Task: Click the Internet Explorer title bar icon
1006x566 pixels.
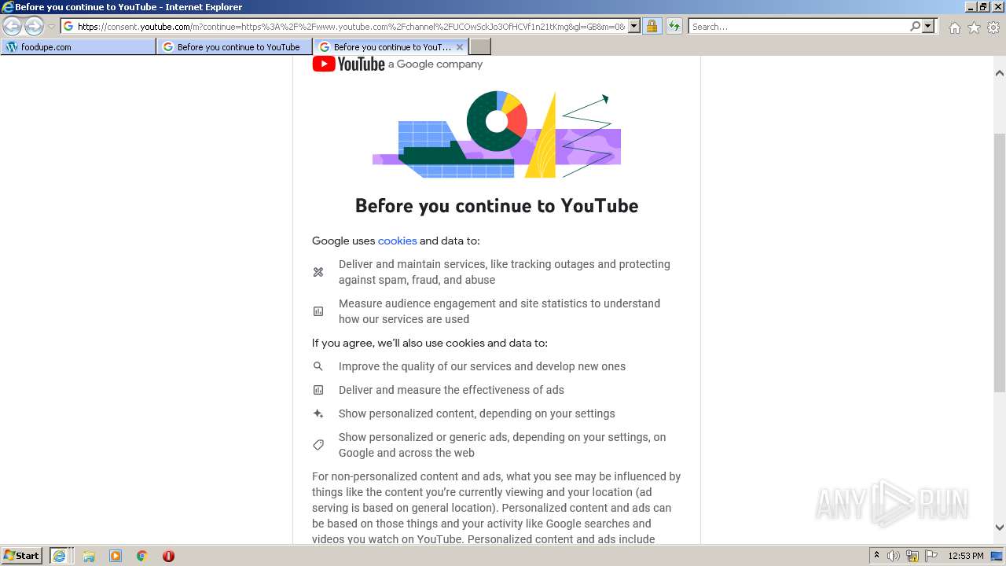Action: [x=8, y=7]
